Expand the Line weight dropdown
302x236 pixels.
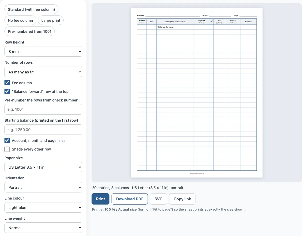43,228
